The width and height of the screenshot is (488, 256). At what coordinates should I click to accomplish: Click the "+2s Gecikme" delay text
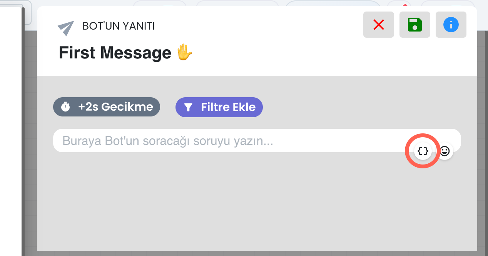click(x=115, y=107)
